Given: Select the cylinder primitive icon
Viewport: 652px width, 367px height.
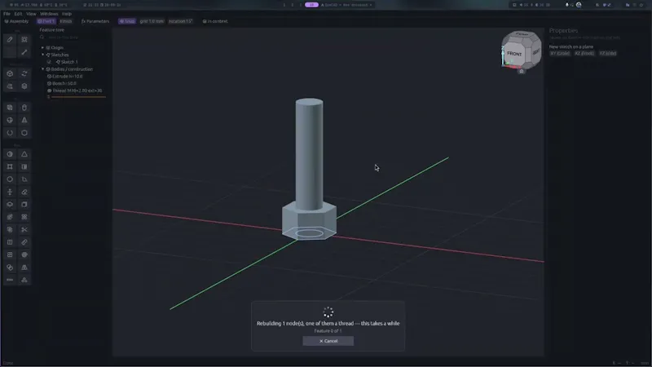Looking at the screenshot, I should [24, 108].
